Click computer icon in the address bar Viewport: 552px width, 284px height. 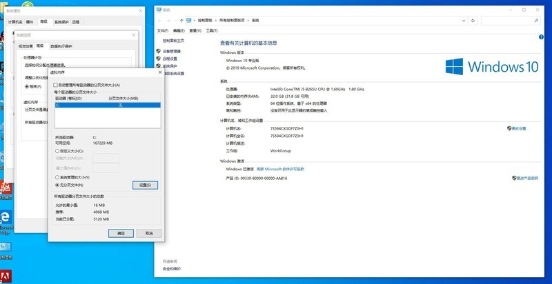click(189, 21)
